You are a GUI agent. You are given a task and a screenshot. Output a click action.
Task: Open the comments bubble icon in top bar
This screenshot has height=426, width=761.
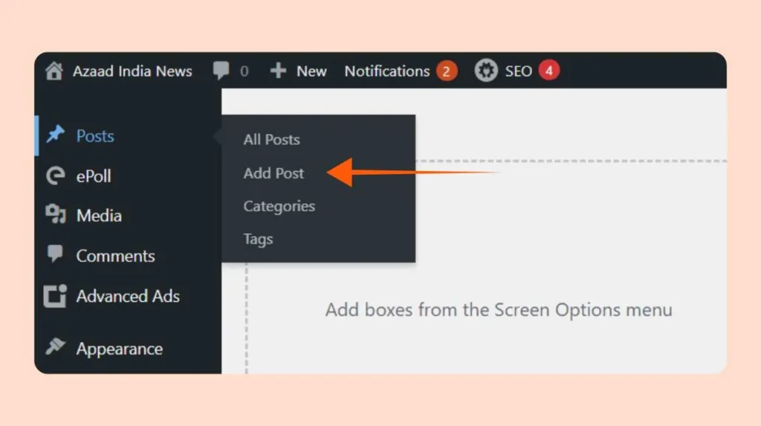pyautogui.click(x=221, y=71)
